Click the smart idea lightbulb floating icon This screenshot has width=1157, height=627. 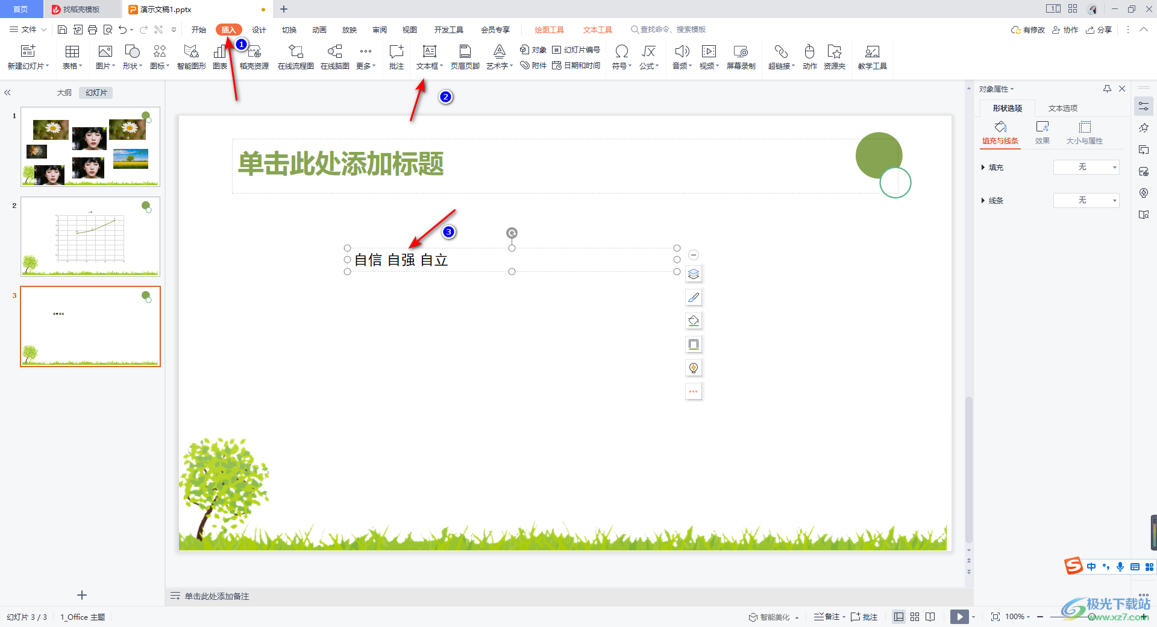[x=694, y=368]
